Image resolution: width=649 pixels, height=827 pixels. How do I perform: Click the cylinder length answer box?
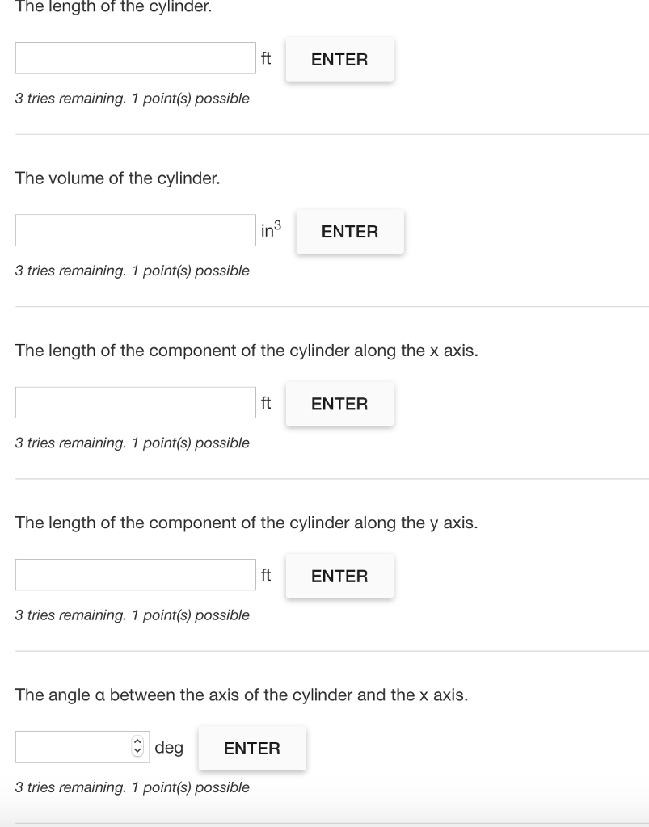[x=135, y=57]
